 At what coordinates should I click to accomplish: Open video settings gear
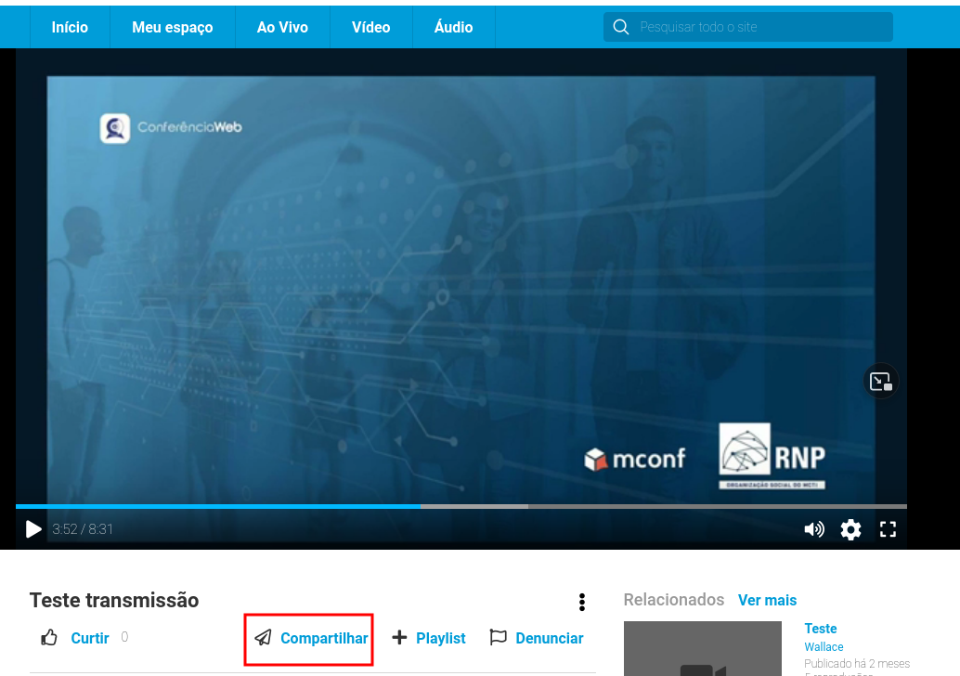pyautogui.click(x=851, y=529)
